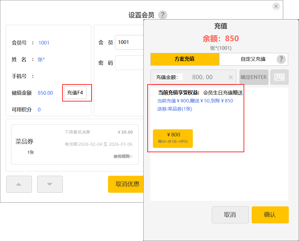
Task: Clear the recharge amount with the X icon
Action: tap(231, 77)
